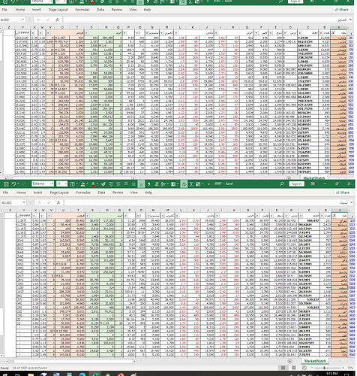Click scroll-right arrow of horizontal scrollbar
357x376 pixels.
pos(135,361)
